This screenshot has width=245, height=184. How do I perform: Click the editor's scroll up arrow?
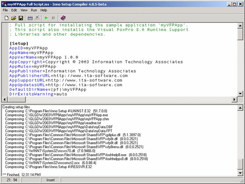pos(240,26)
